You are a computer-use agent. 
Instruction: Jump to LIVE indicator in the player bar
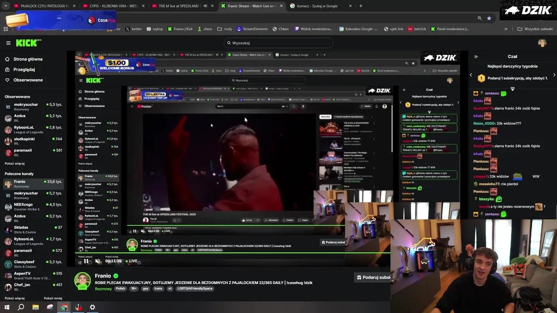(x=131, y=261)
